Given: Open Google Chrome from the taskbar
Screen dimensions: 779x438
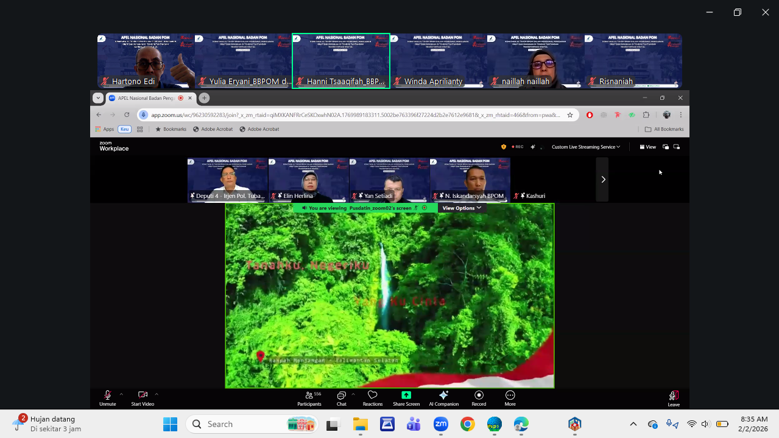Looking at the screenshot, I should 468,424.
